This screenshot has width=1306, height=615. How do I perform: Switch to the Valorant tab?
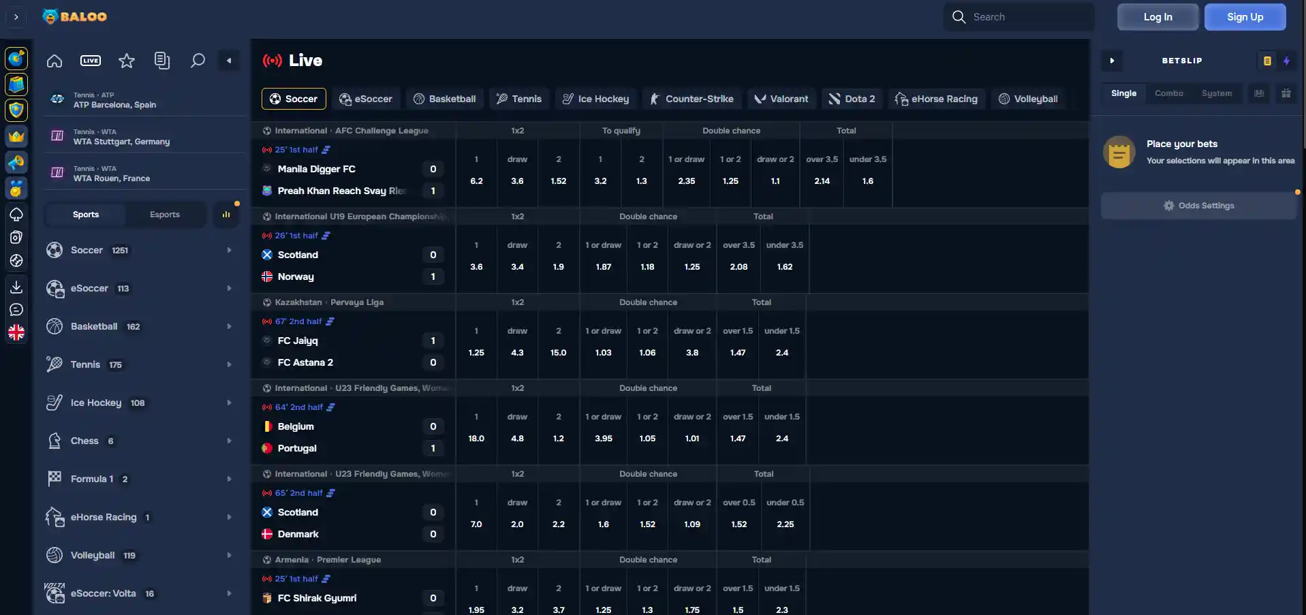pos(781,99)
